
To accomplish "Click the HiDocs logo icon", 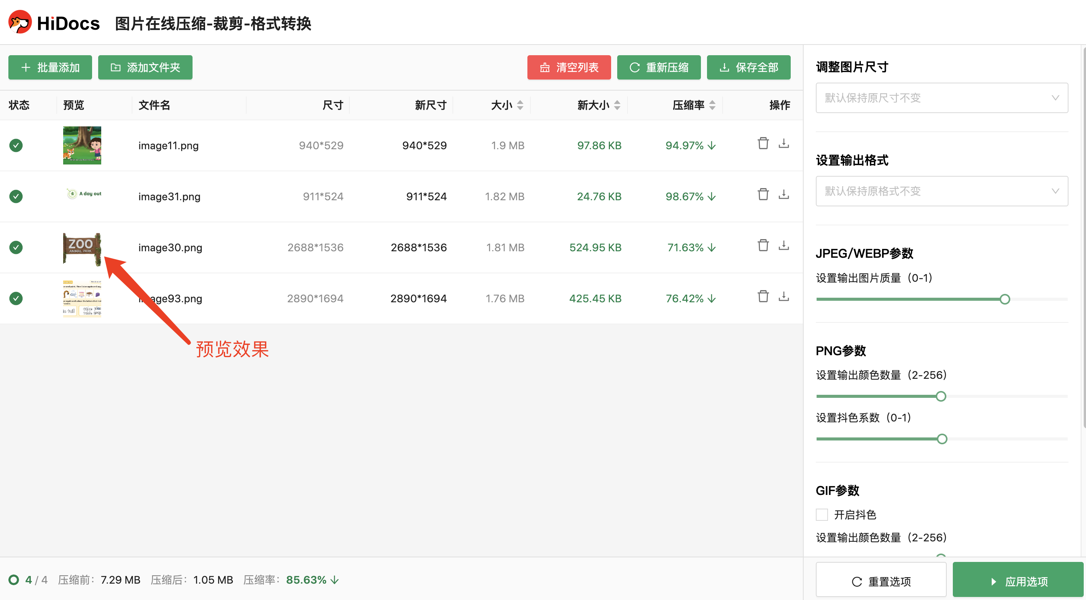I will (20, 22).
